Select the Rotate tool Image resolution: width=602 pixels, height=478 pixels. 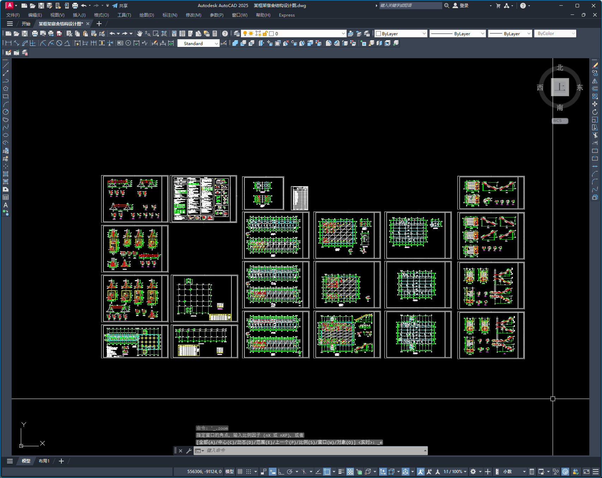[x=595, y=112]
